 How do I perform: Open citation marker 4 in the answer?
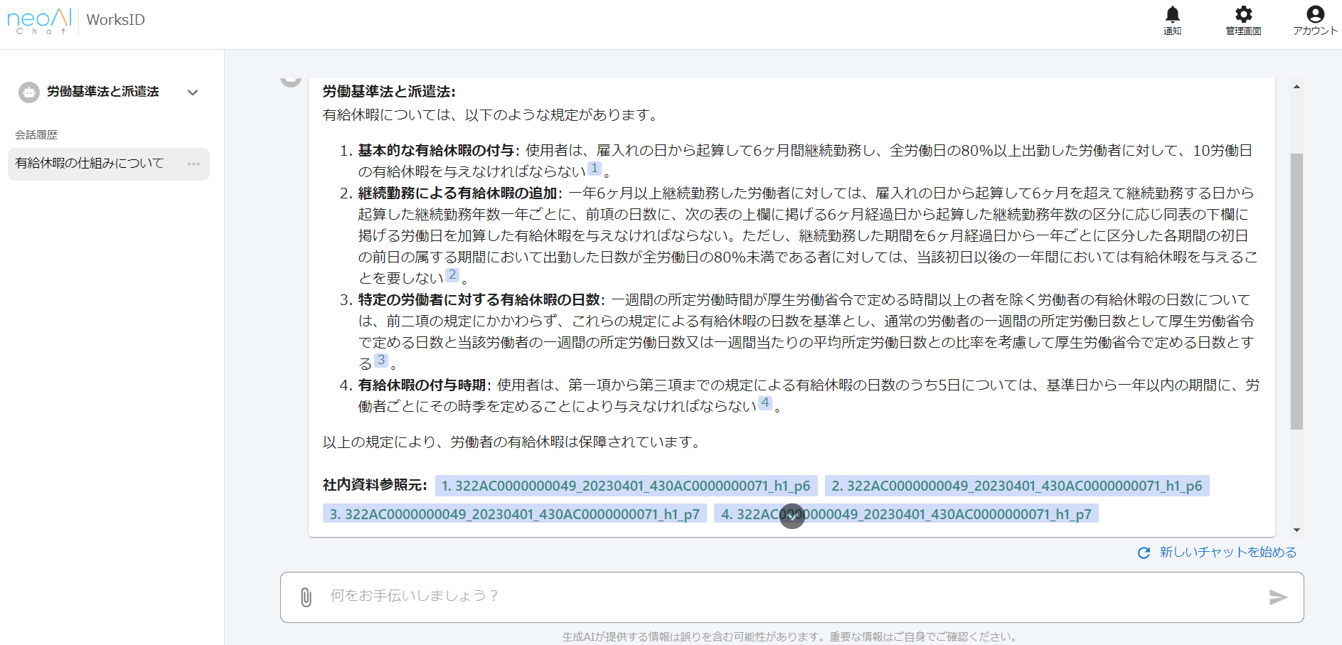[x=765, y=403]
